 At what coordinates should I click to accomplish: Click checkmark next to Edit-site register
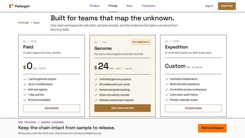click(25, 90)
